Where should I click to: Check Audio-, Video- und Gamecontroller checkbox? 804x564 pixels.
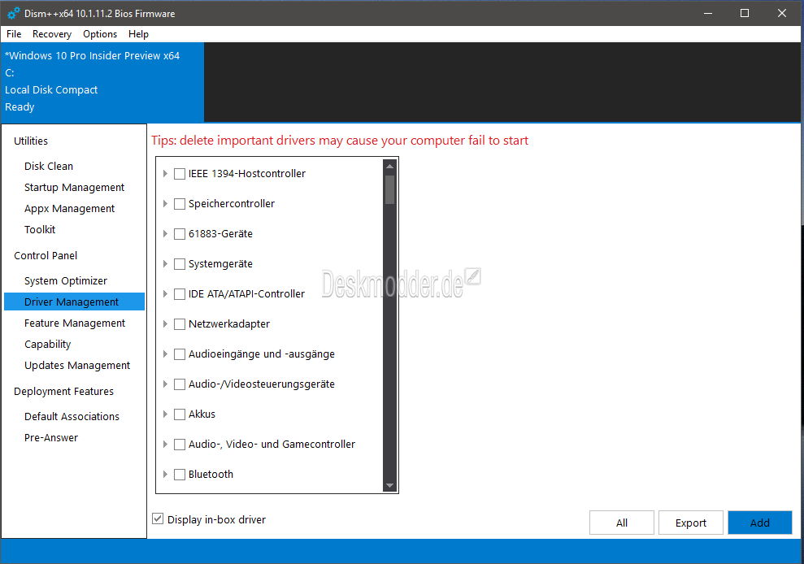(x=180, y=445)
